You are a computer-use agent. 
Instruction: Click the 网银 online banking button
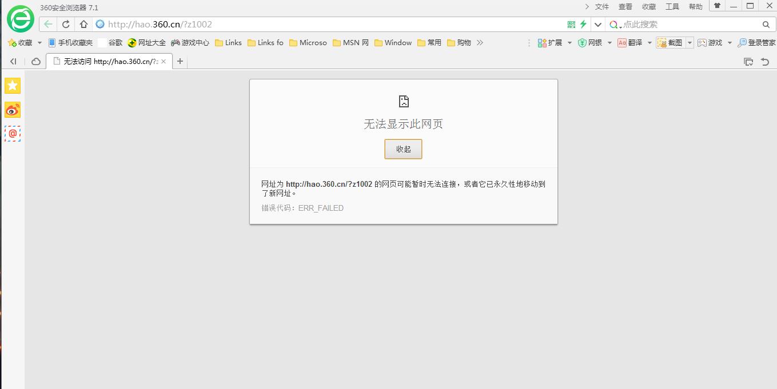(x=590, y=43)
